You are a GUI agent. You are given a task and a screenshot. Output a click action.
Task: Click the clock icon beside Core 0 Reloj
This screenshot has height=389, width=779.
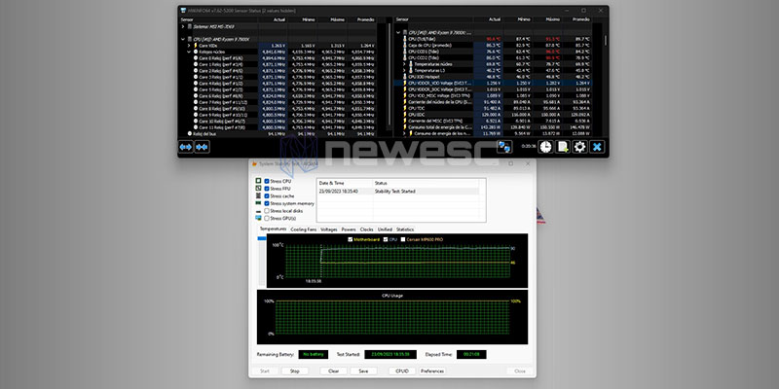point(196,58)
